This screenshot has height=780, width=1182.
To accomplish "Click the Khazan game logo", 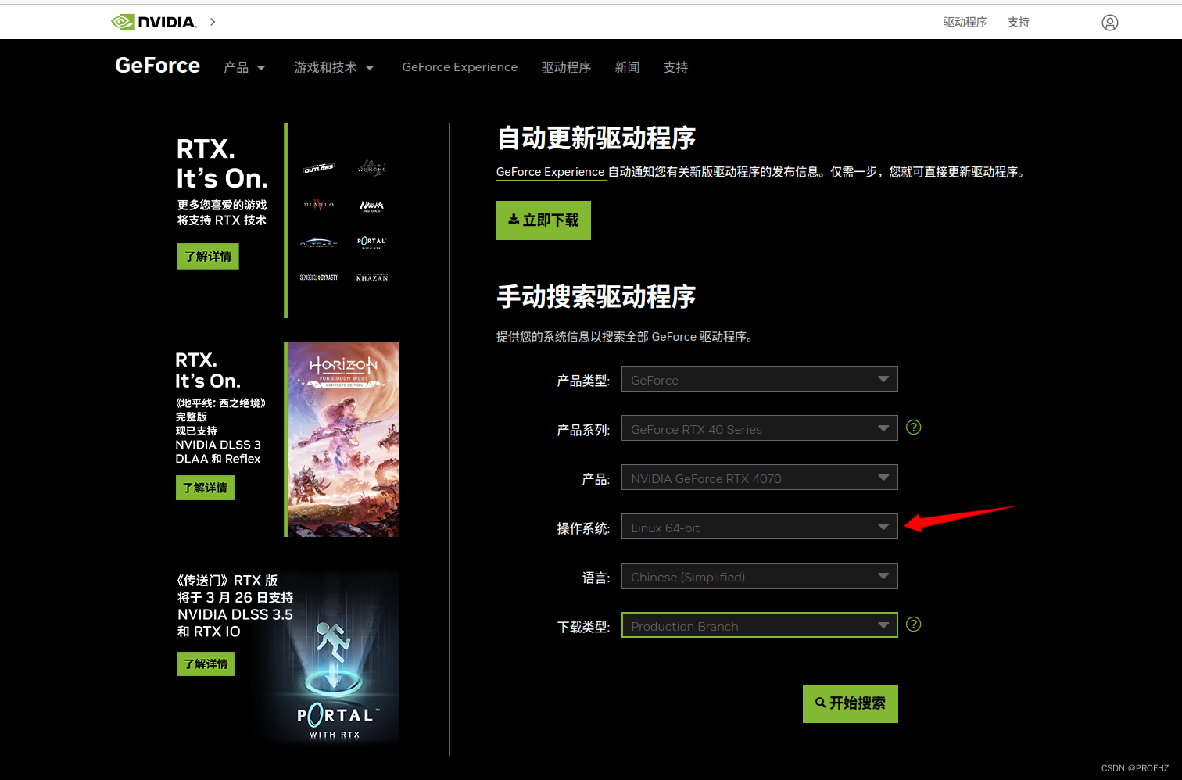I will coord(372,277).
